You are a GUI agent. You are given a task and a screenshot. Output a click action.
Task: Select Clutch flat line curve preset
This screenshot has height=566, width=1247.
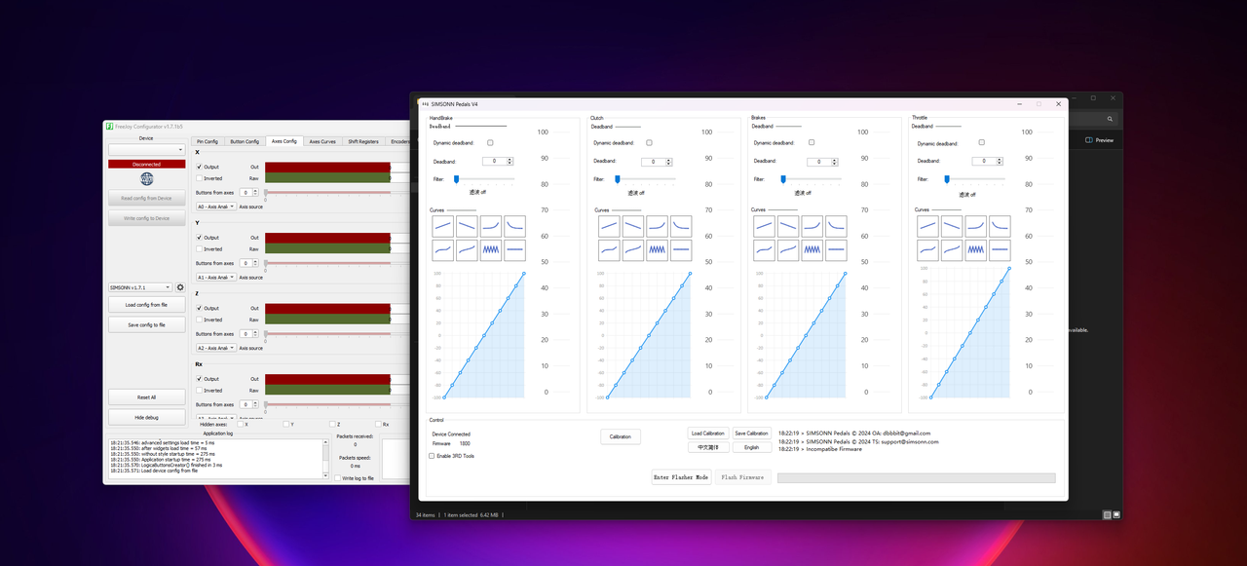[x=681, y=250]
